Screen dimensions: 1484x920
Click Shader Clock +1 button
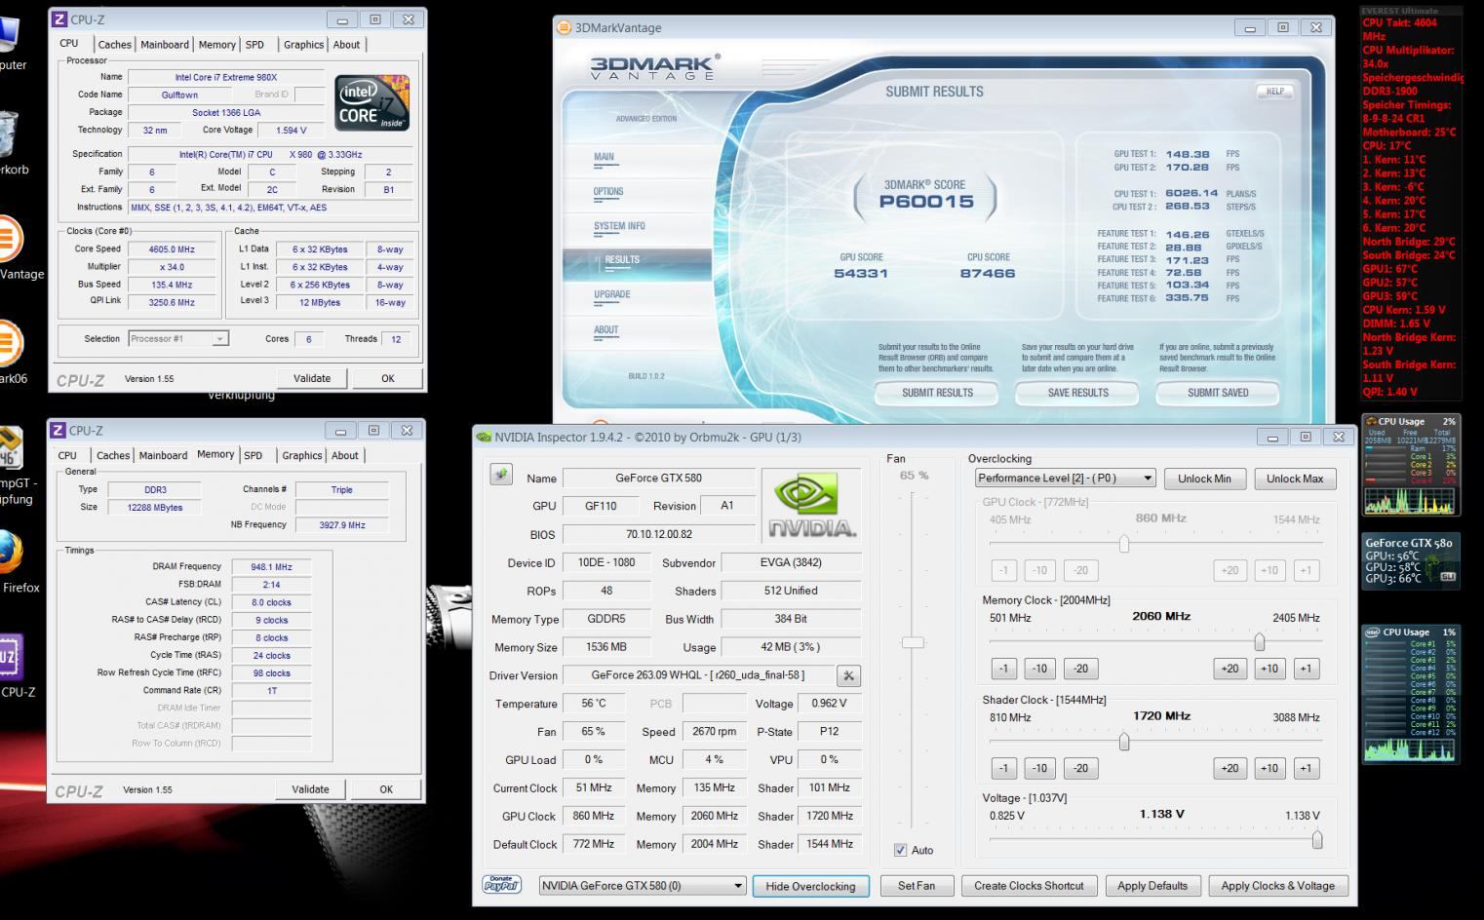coord(1306,768)
